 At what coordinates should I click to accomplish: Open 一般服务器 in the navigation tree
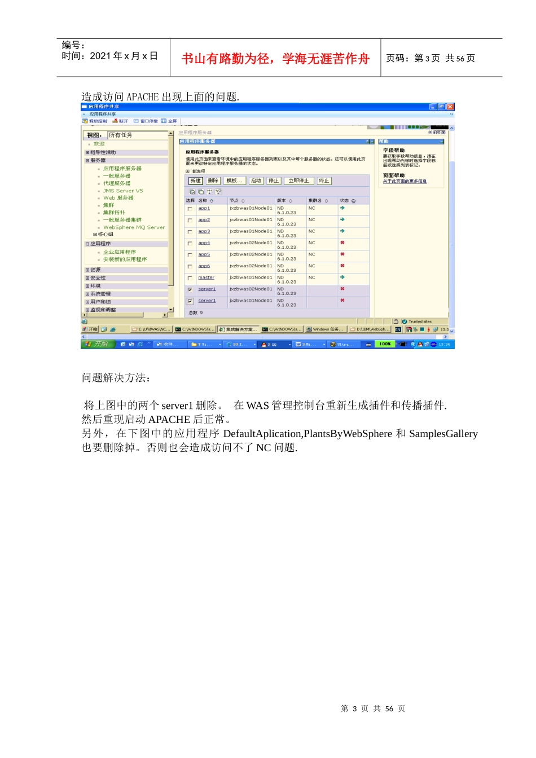(117, 176)
